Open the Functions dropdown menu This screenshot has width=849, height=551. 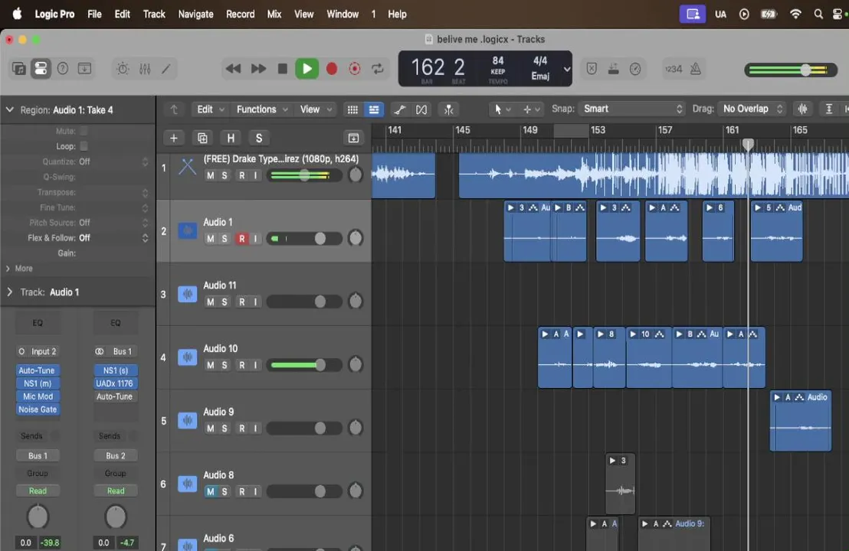point(262,109)
